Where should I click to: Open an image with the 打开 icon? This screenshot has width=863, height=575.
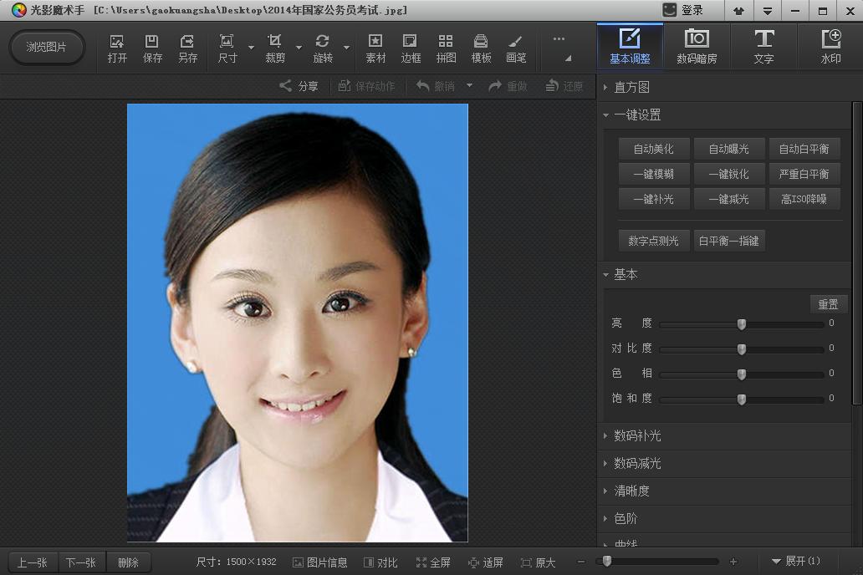coord(116,47)
